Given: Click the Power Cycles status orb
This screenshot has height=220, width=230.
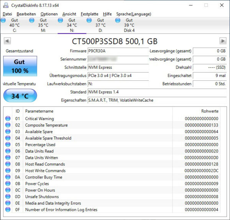Looking at the screenshot, I should point(8,183).
